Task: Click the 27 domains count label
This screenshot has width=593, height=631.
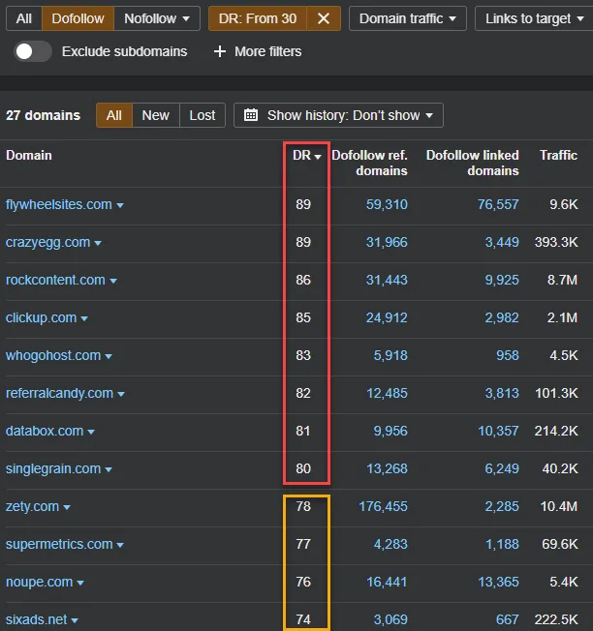Action: click(x=43, y=115)
